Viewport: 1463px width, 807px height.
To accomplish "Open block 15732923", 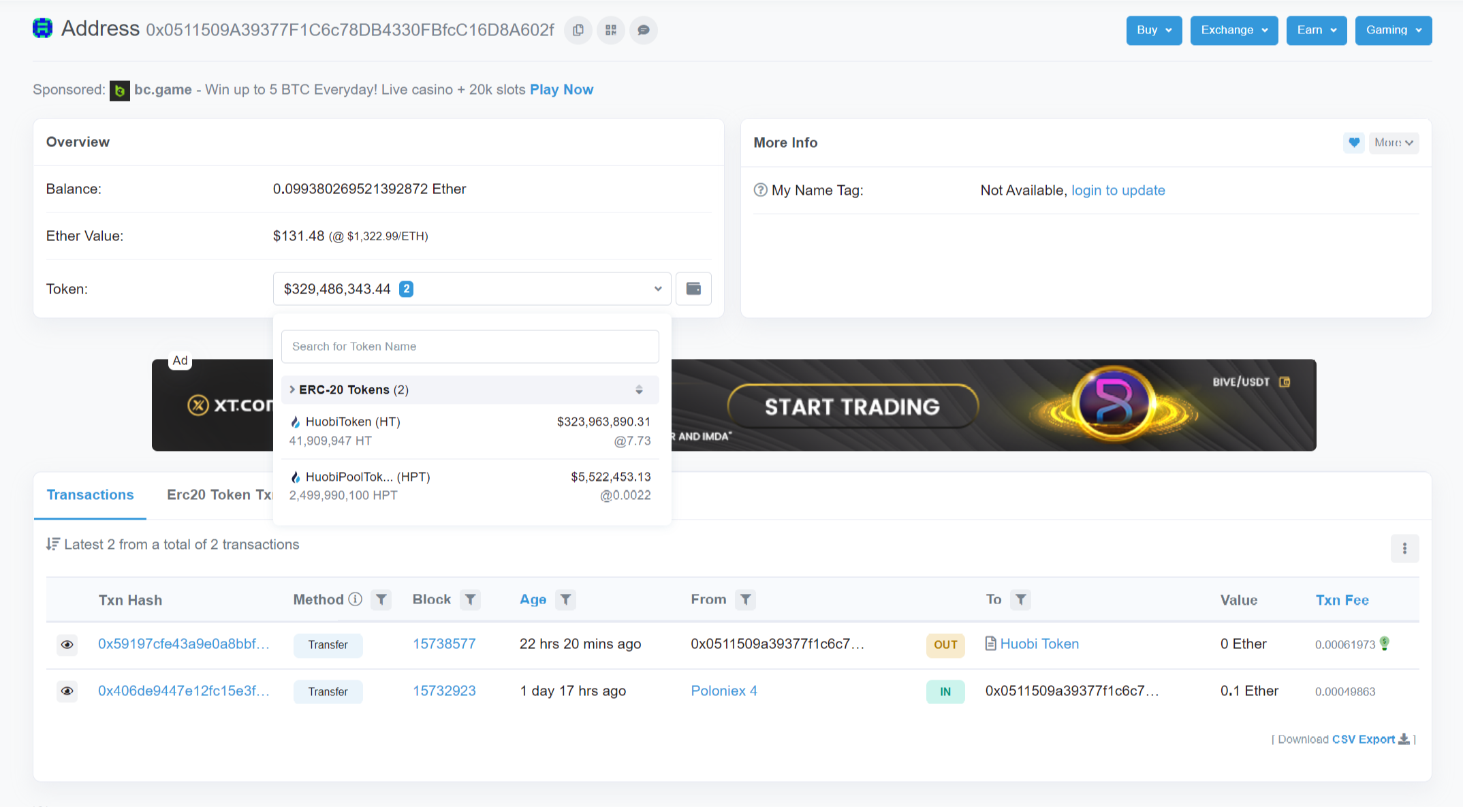I will 444,691.
